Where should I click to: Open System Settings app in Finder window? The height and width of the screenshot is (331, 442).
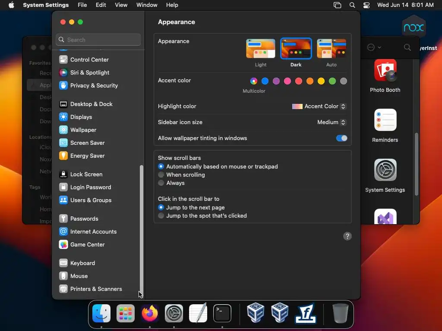click(x=385, y=170)
